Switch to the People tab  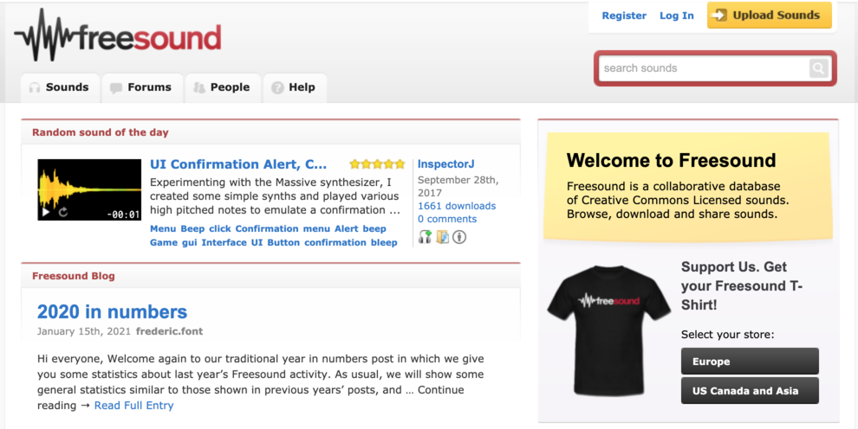(221, 87)
